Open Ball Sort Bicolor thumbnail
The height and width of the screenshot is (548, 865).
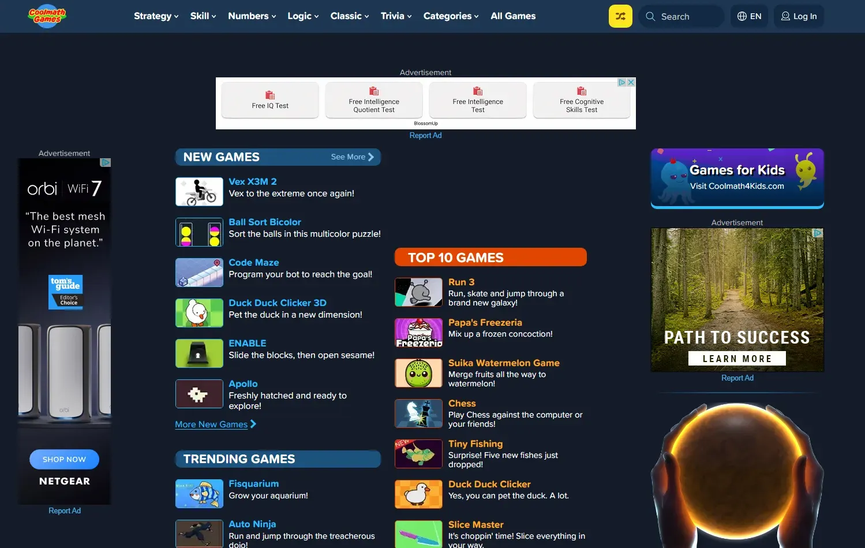pos(199,232)
